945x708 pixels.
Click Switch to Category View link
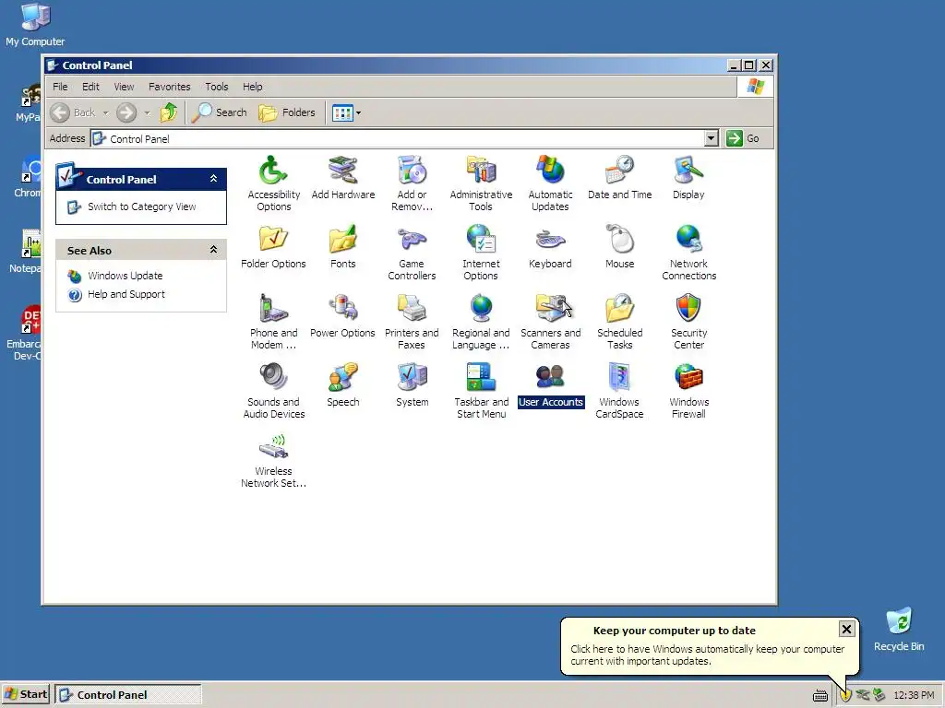[141, 206]
